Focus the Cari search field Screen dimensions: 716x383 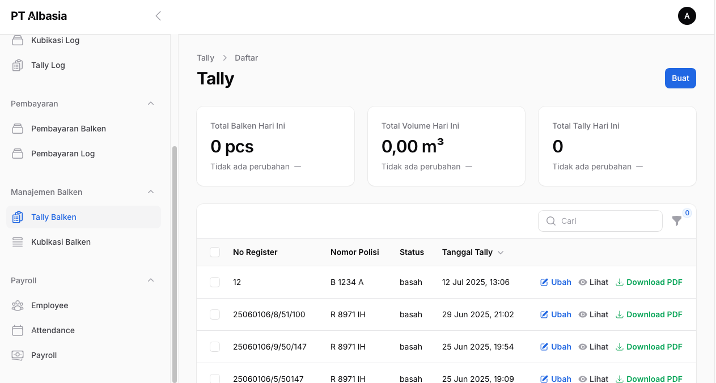[607, 221]
